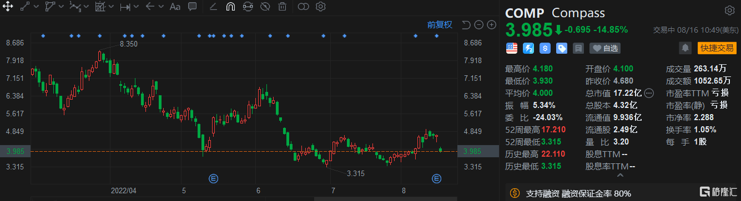Viewport: 741px width, 201px height.
Task: Click the 昨收价 value 4.680
Action: (624, 81)
